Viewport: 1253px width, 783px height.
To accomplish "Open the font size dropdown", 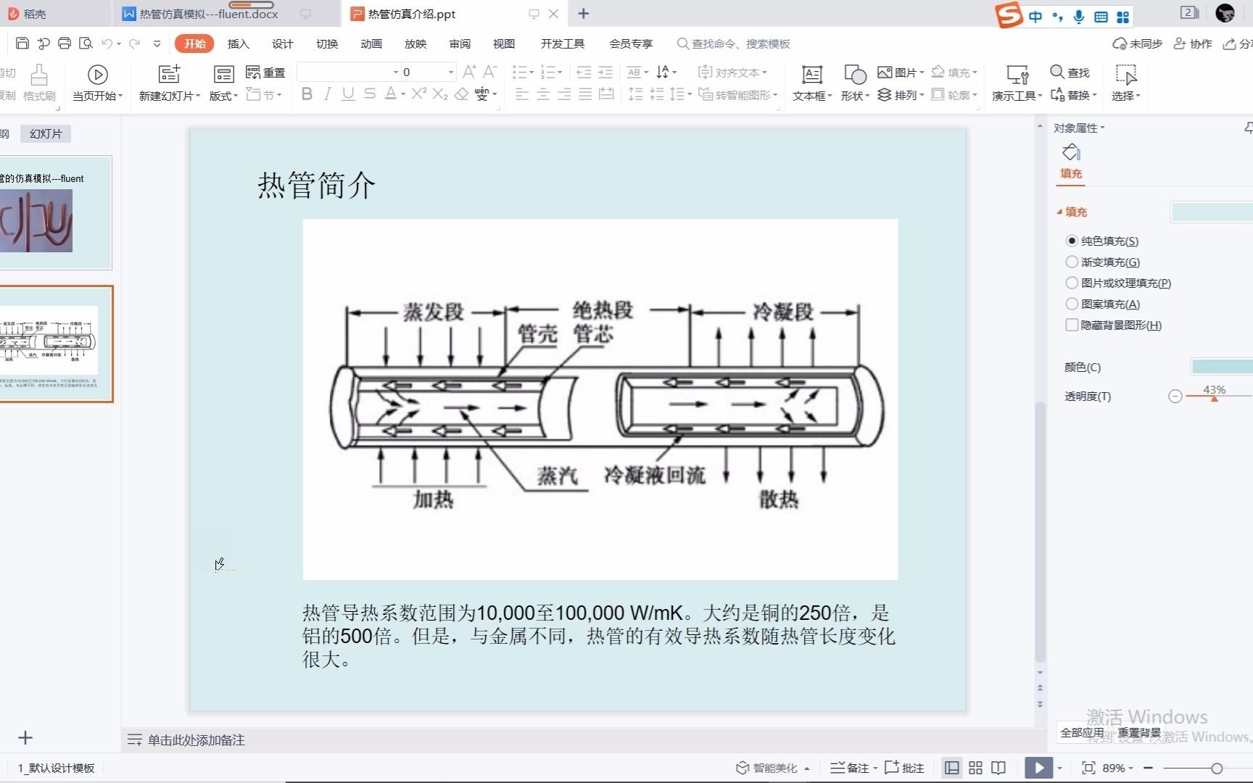I will (x=449, y=72).
